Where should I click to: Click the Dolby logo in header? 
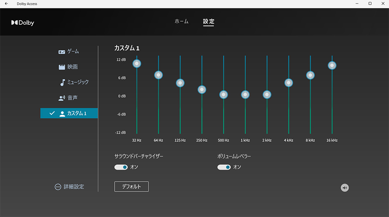pos(23,23)
